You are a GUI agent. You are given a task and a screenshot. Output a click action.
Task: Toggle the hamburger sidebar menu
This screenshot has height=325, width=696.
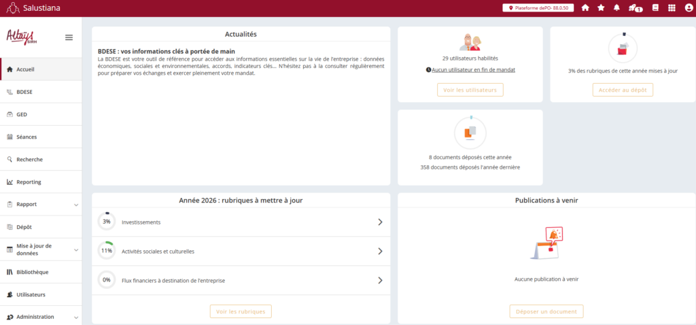pyautogui.click(x=69, y=37)
